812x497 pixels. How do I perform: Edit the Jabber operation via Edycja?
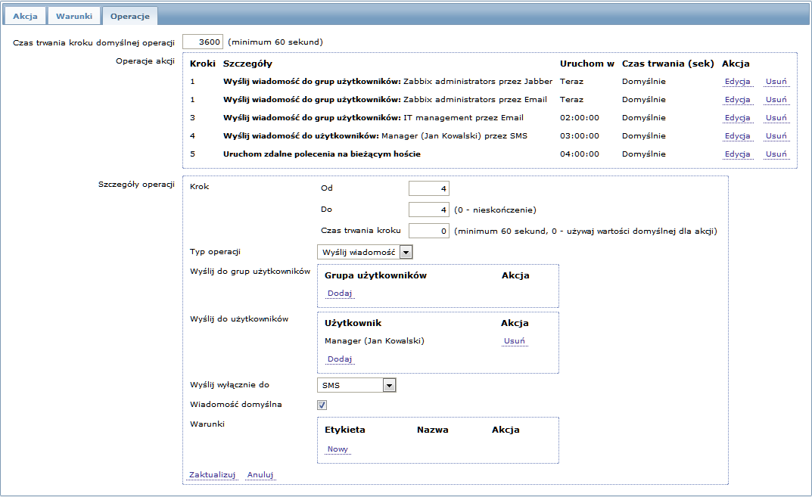737,81
